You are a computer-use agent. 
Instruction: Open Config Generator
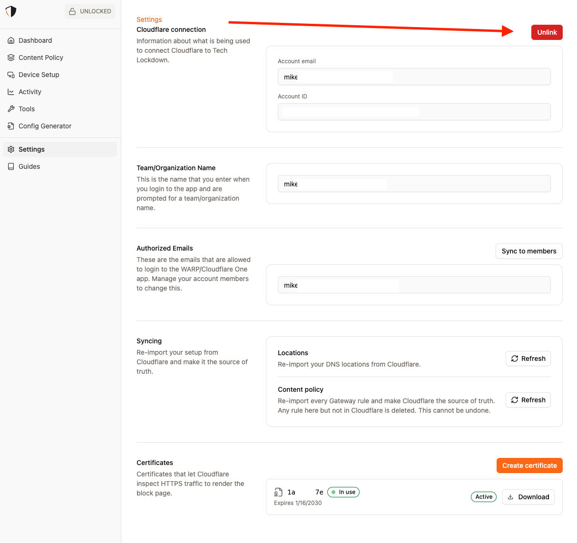[x=60, y=126]
